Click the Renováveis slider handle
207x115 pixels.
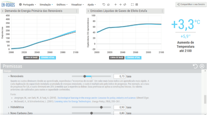coord(85,76)
